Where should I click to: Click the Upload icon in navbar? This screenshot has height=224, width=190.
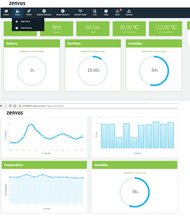[129, 11]
